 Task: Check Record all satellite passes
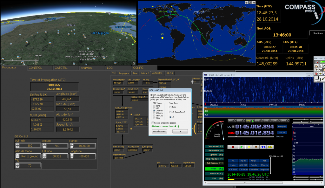(153, 122)
